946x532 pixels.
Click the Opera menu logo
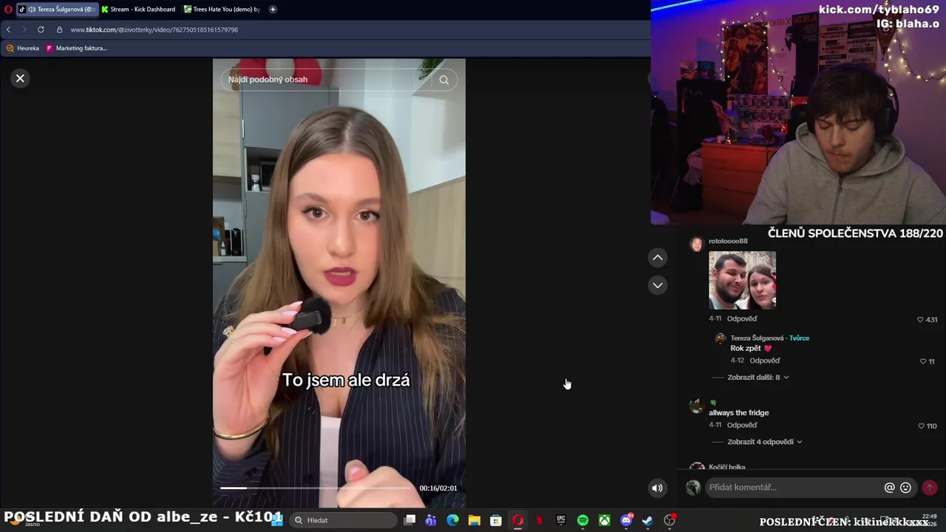click(x=8, y=10)
